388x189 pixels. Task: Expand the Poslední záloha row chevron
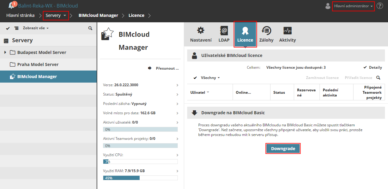(177, 104)
